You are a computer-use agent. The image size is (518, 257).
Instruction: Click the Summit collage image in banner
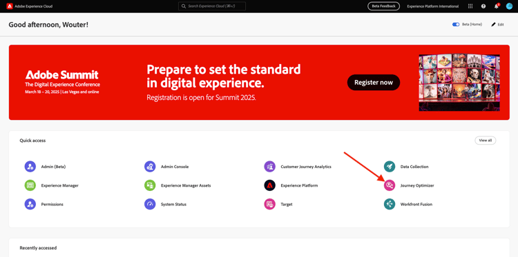tap(459, 83)
